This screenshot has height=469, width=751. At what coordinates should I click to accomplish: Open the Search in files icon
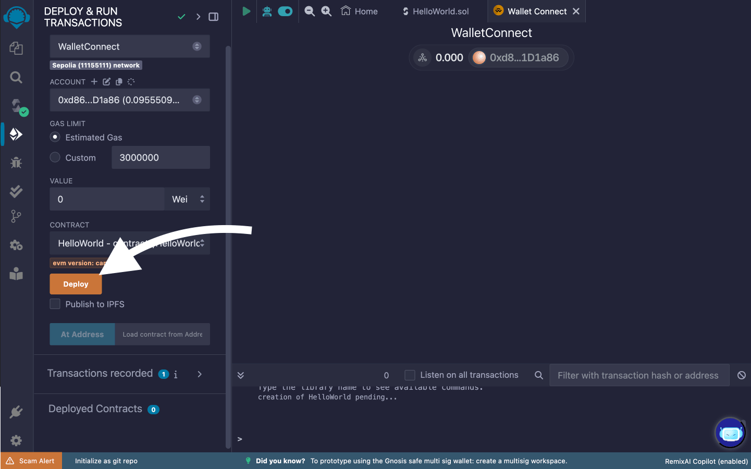click(x=16, y=78)
